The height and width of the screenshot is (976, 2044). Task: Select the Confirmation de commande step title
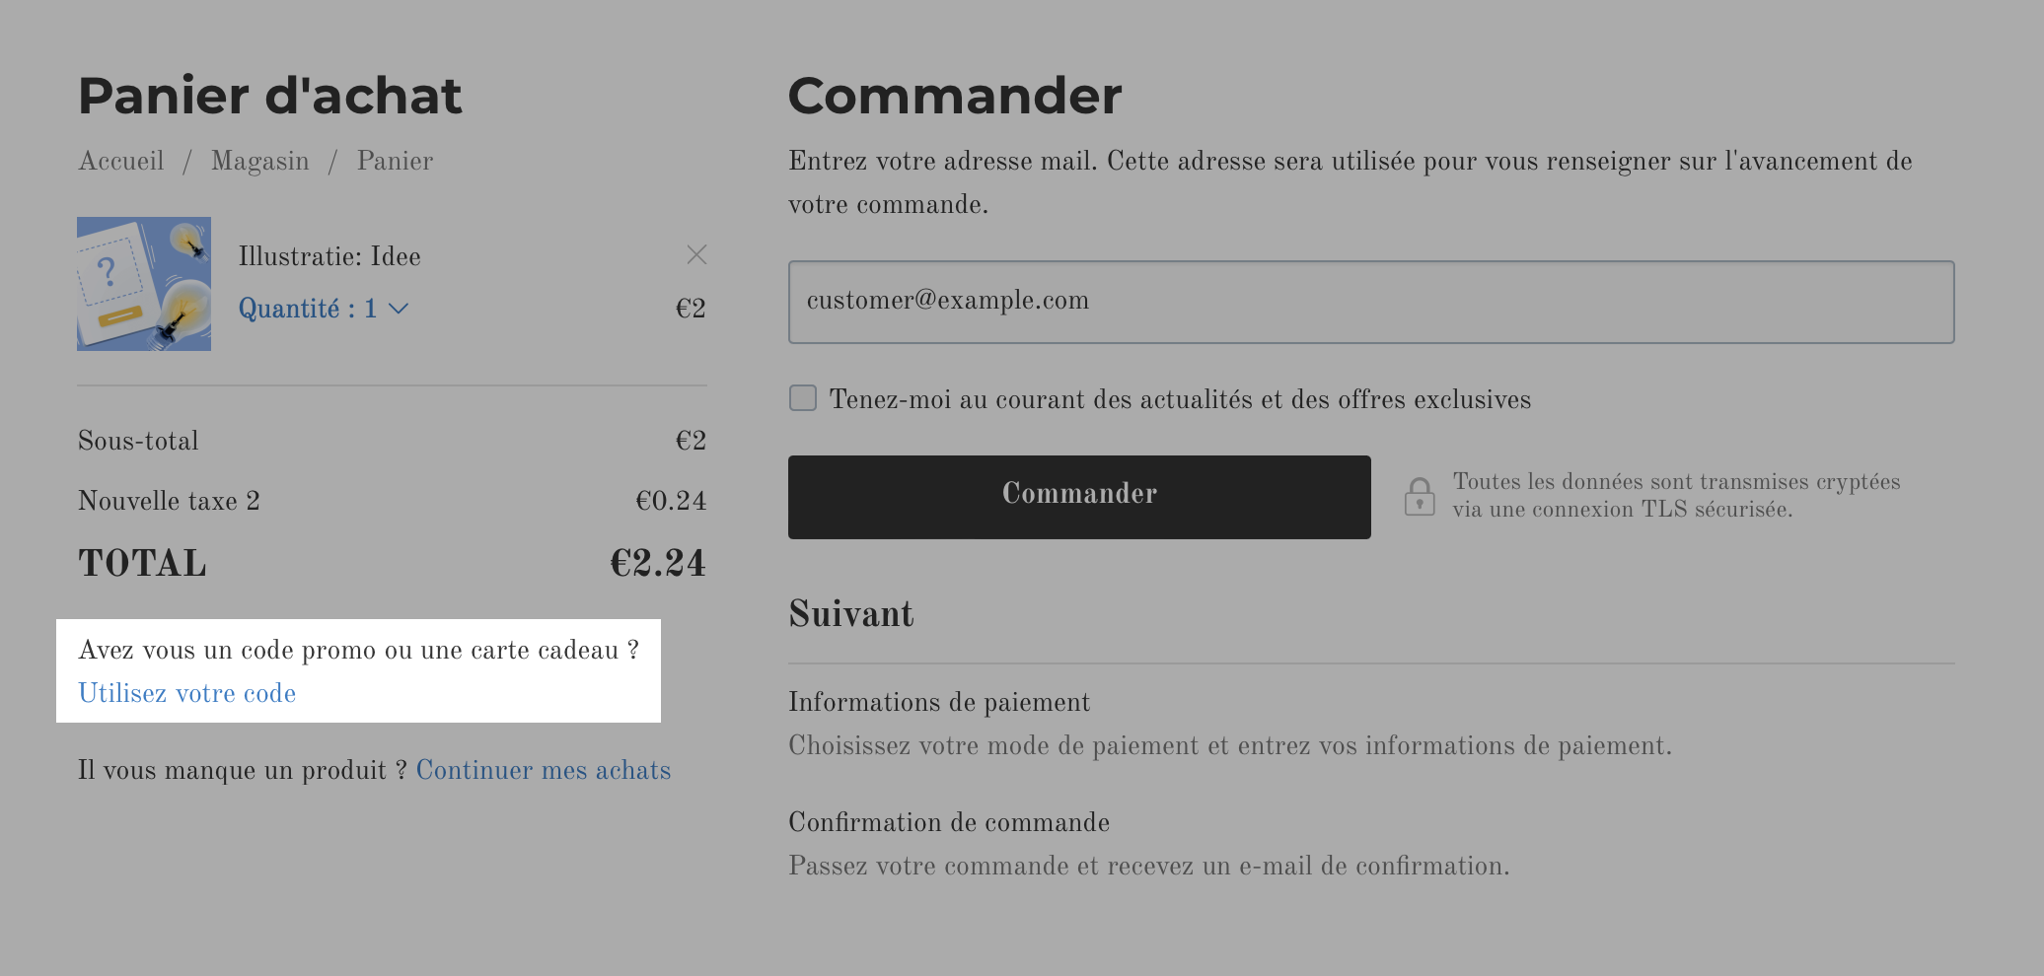tap(949, 822)
